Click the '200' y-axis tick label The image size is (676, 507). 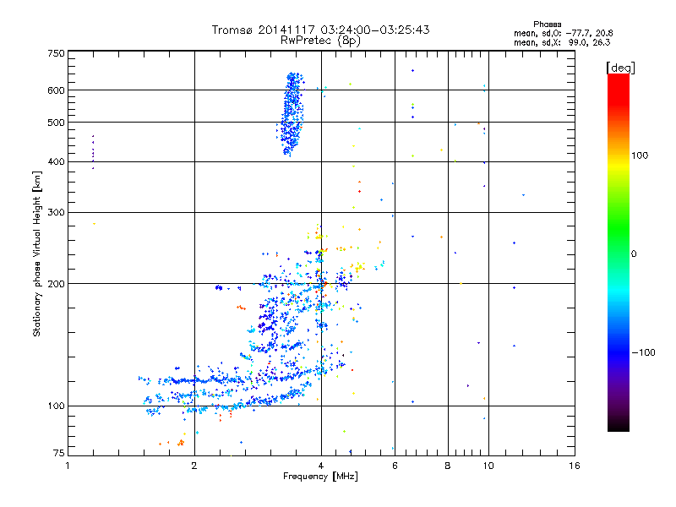click(56, 284)
